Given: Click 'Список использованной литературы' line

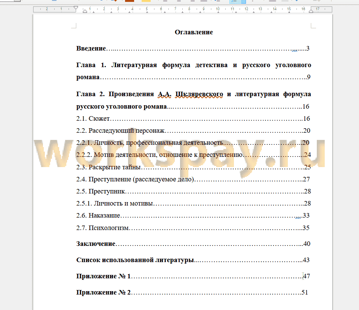Looking at the screenshot, I should [193, 260].
